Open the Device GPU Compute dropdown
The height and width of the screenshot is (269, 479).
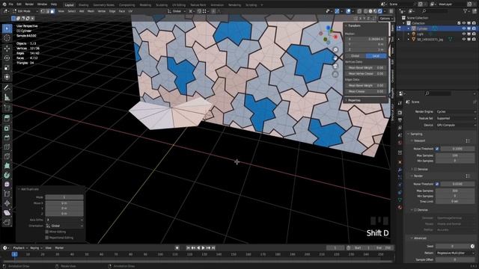[456, 125]
